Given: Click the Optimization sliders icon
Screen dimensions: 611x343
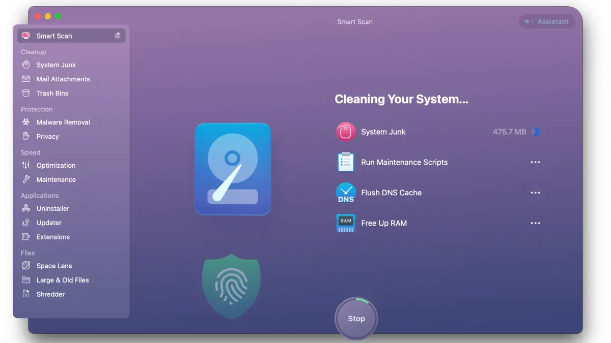Looking at the screenshot, I should tap(26, 165).
